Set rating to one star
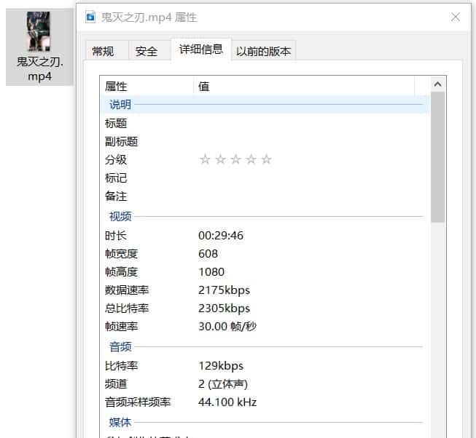 pos(205,159)
